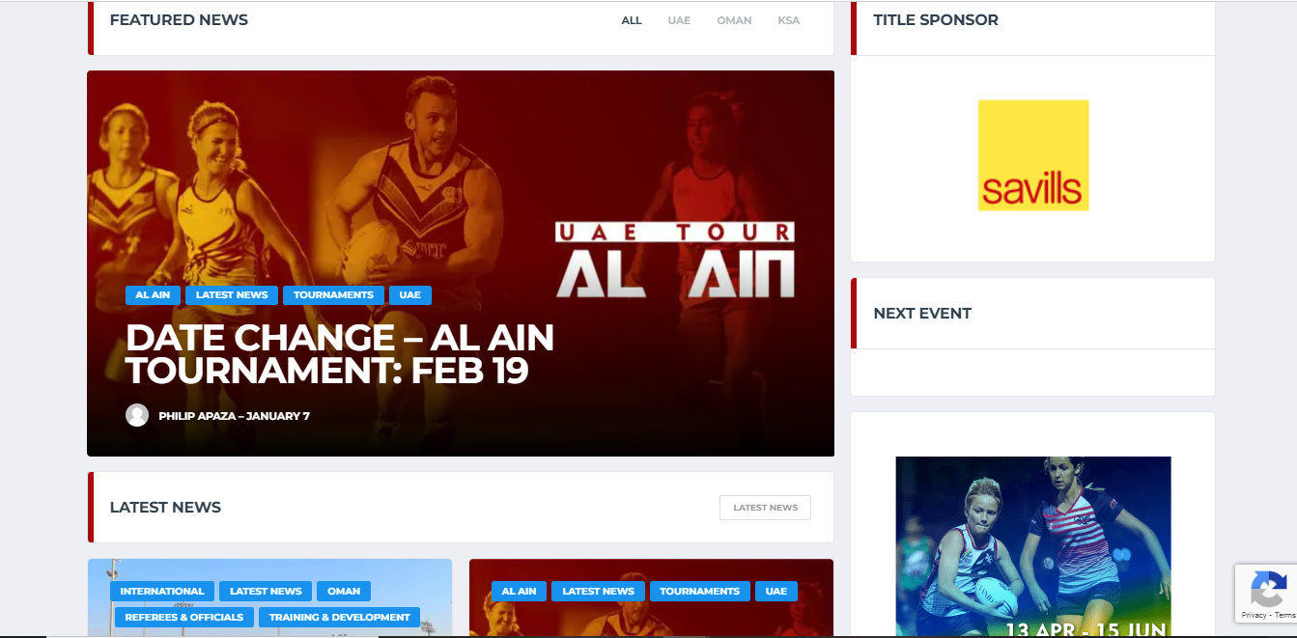Open the AL AIN tag on second news card
Screen dimensions: 1297x638
coord(520,592)
